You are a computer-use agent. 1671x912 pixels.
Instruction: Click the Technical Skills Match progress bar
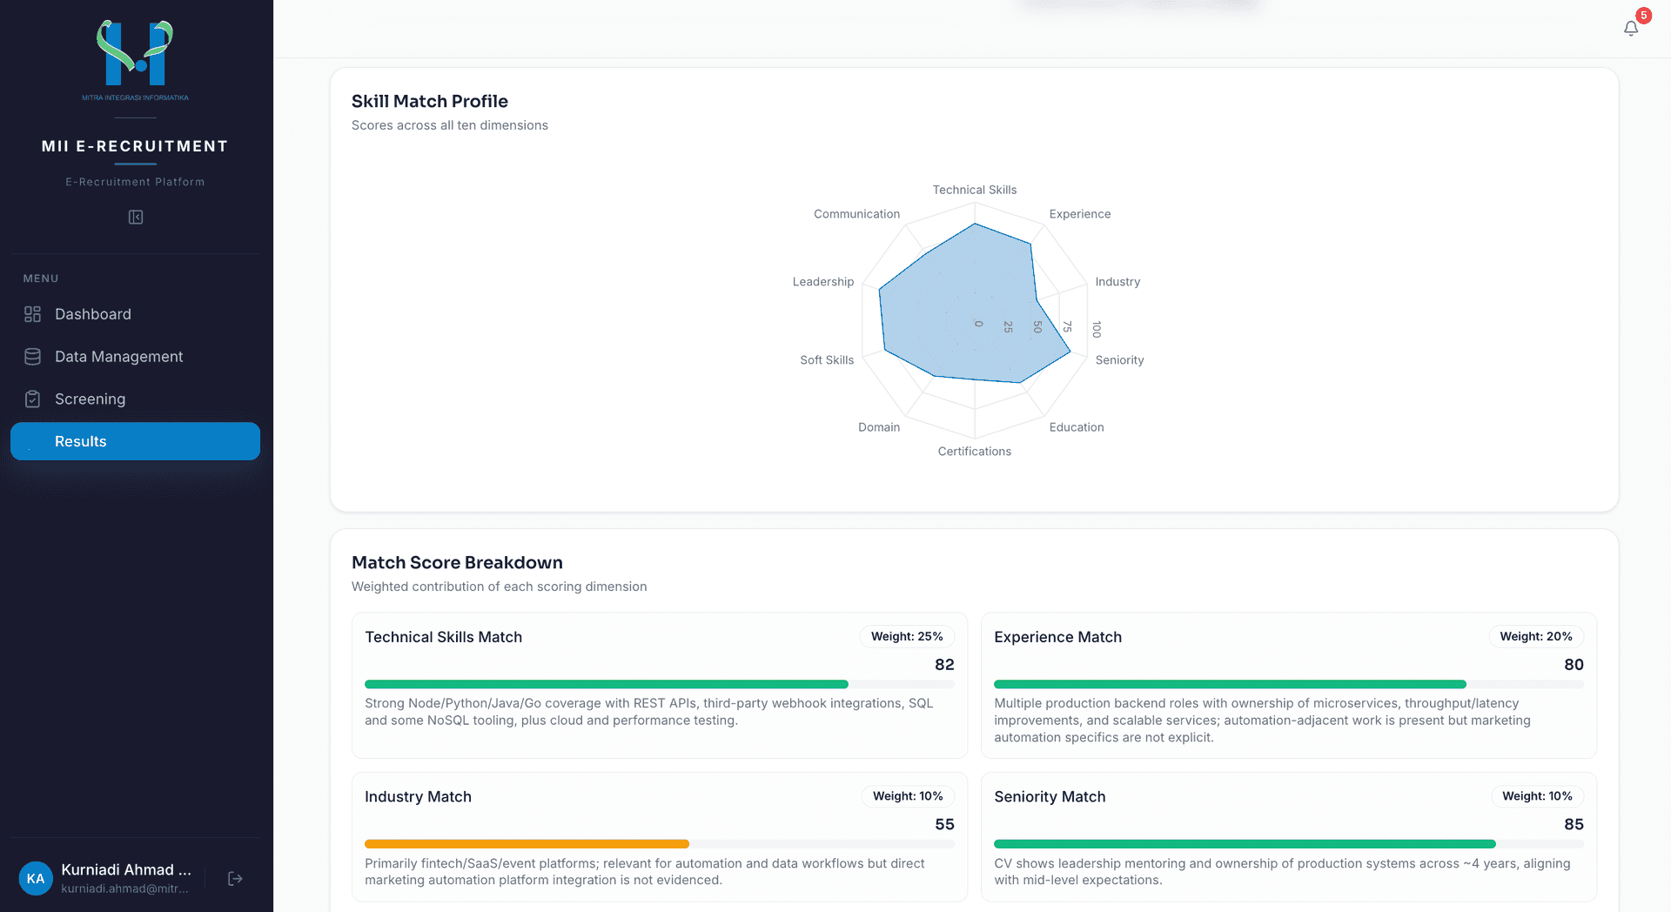660,684
